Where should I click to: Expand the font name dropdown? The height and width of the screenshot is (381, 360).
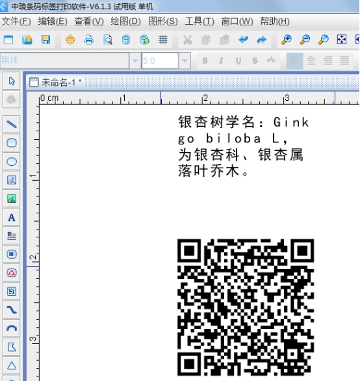[135, 60]
